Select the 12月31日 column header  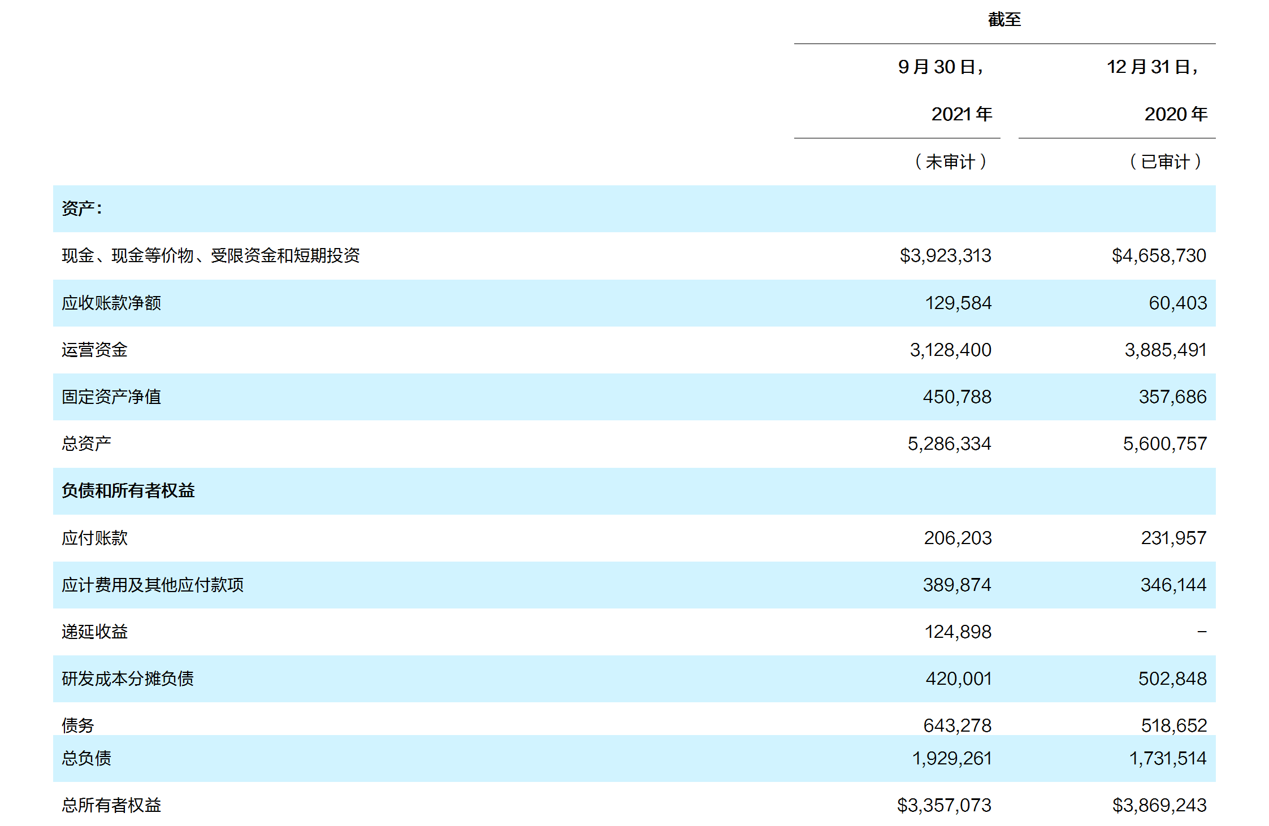(x=1152, y=67)
